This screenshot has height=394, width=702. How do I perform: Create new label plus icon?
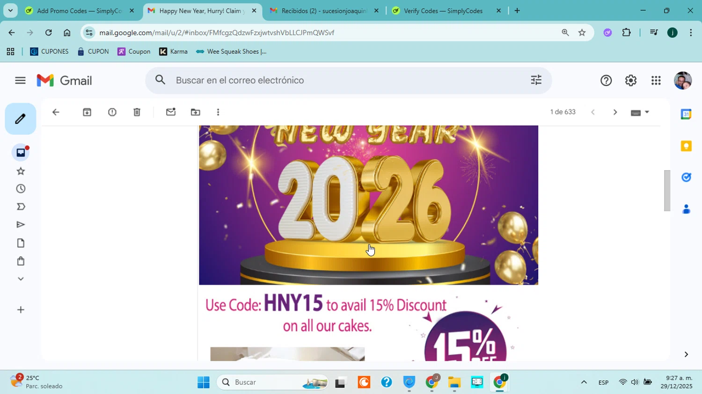point(21,310)
